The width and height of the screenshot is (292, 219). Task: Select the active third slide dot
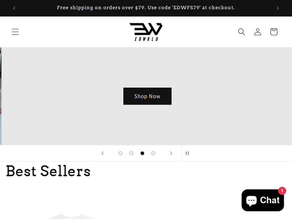pyautogui.click(x=142, y=153)
